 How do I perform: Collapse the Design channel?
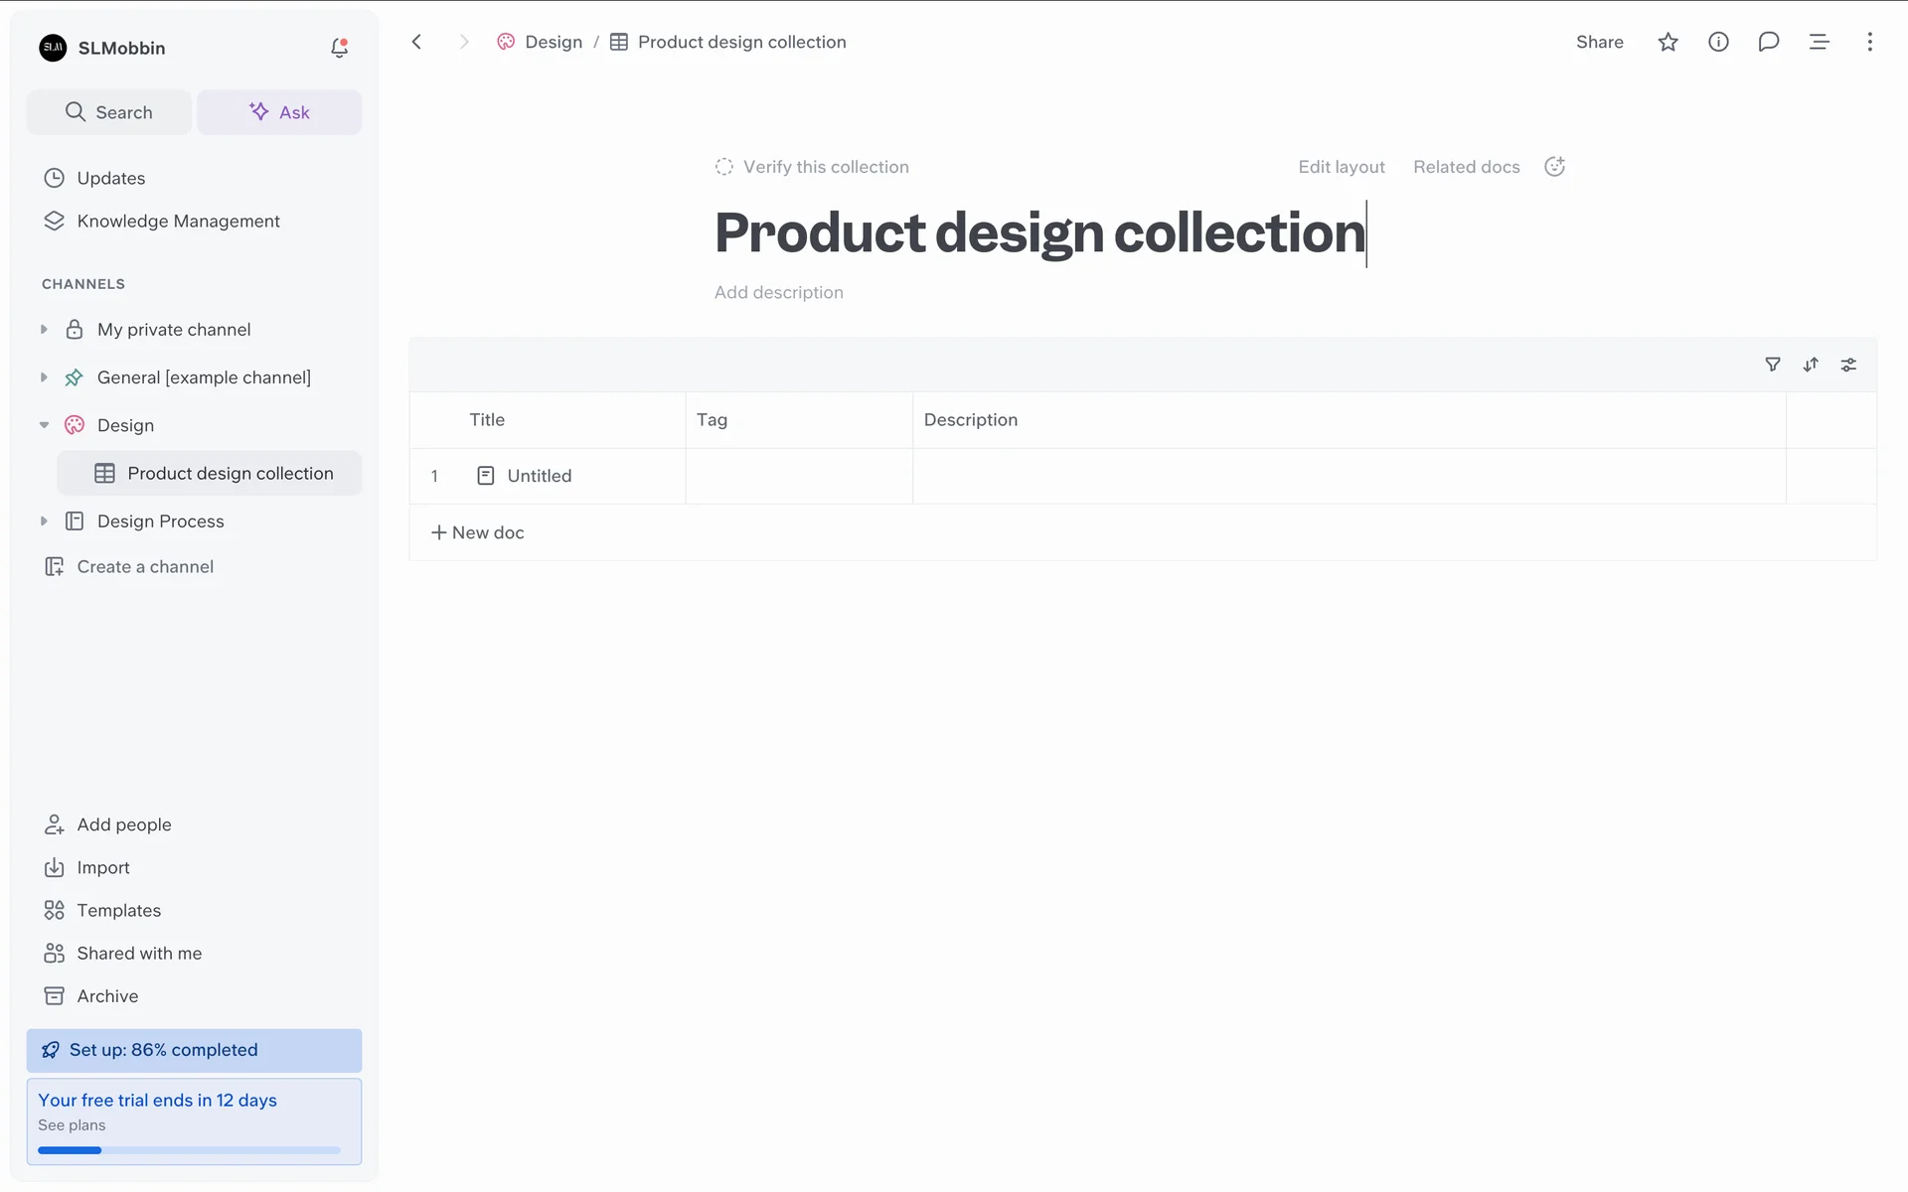pos(44,425)
